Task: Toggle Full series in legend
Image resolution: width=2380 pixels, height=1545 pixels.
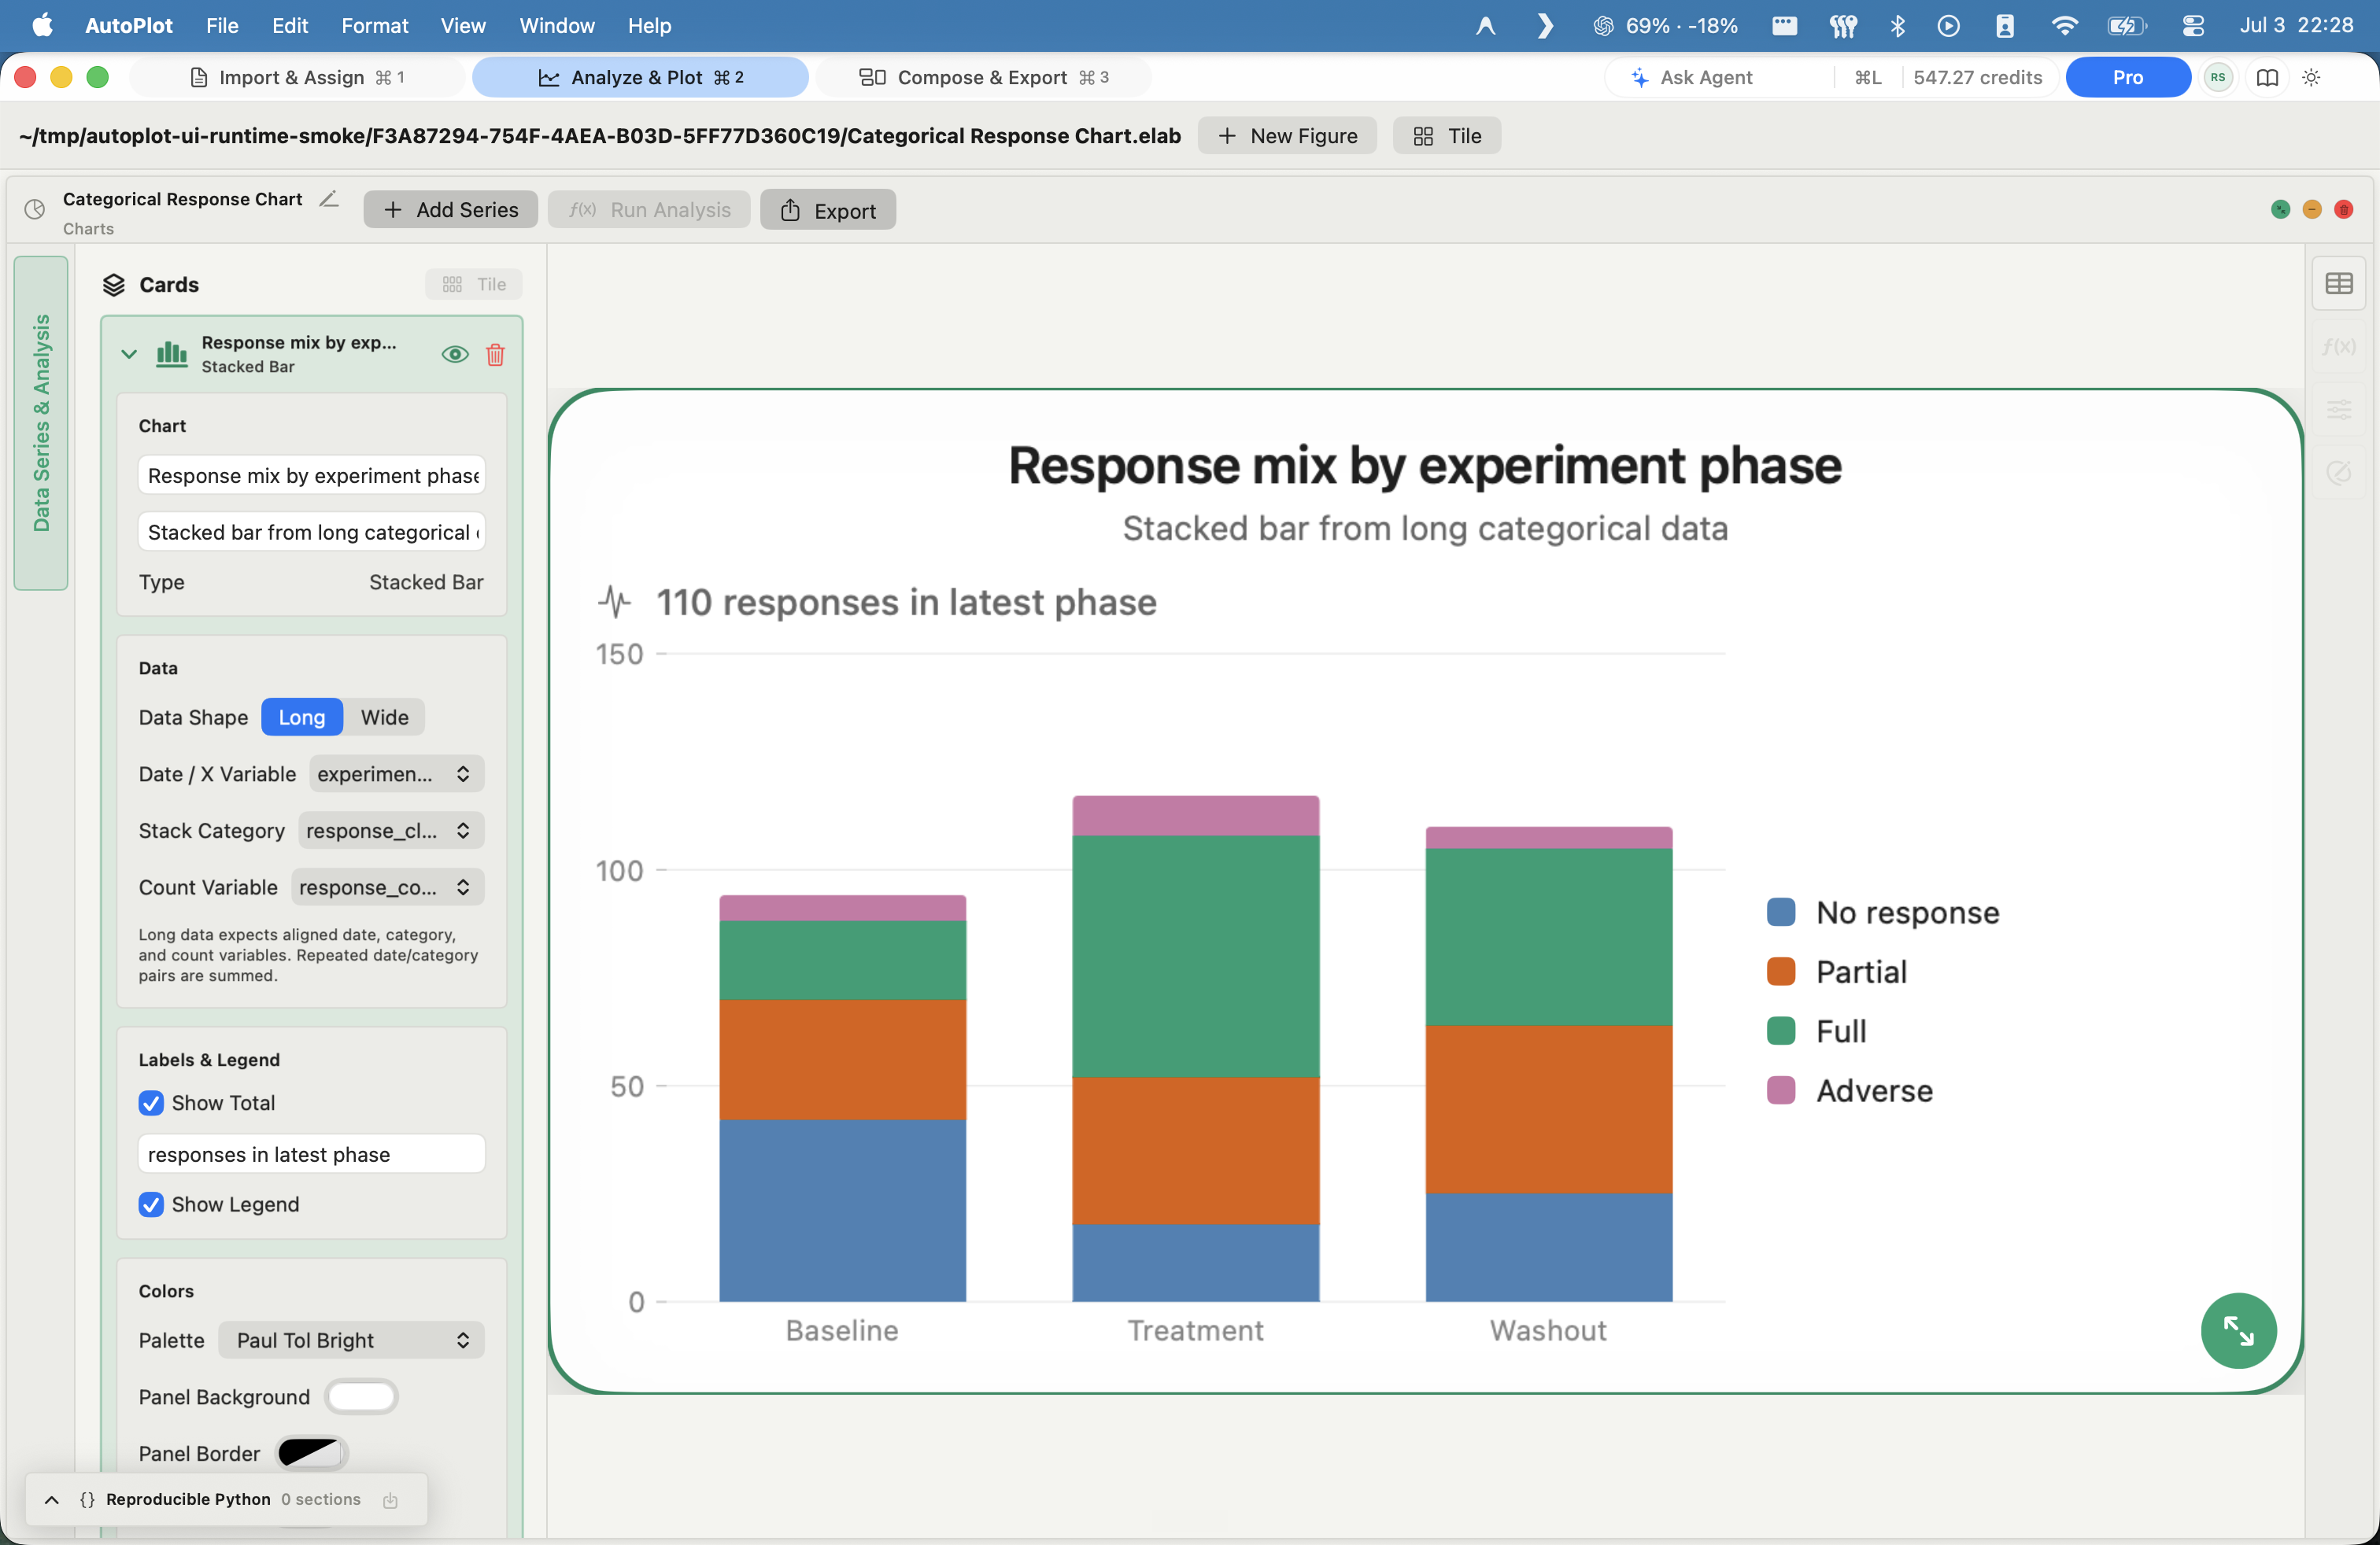Action: pos(1817,1031)
